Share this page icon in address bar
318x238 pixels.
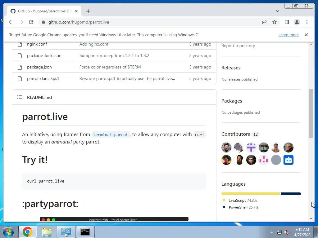[x=265, y=22]
